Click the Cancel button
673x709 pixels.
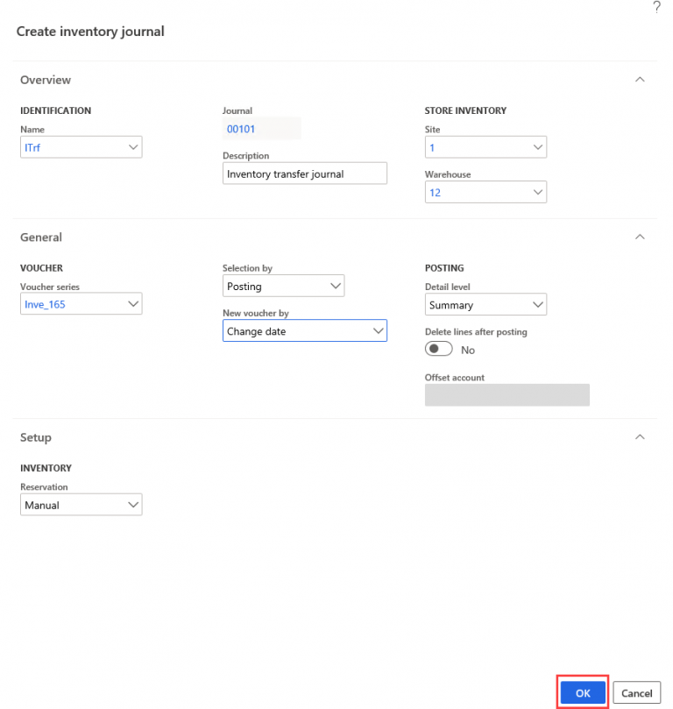[636, 691]
